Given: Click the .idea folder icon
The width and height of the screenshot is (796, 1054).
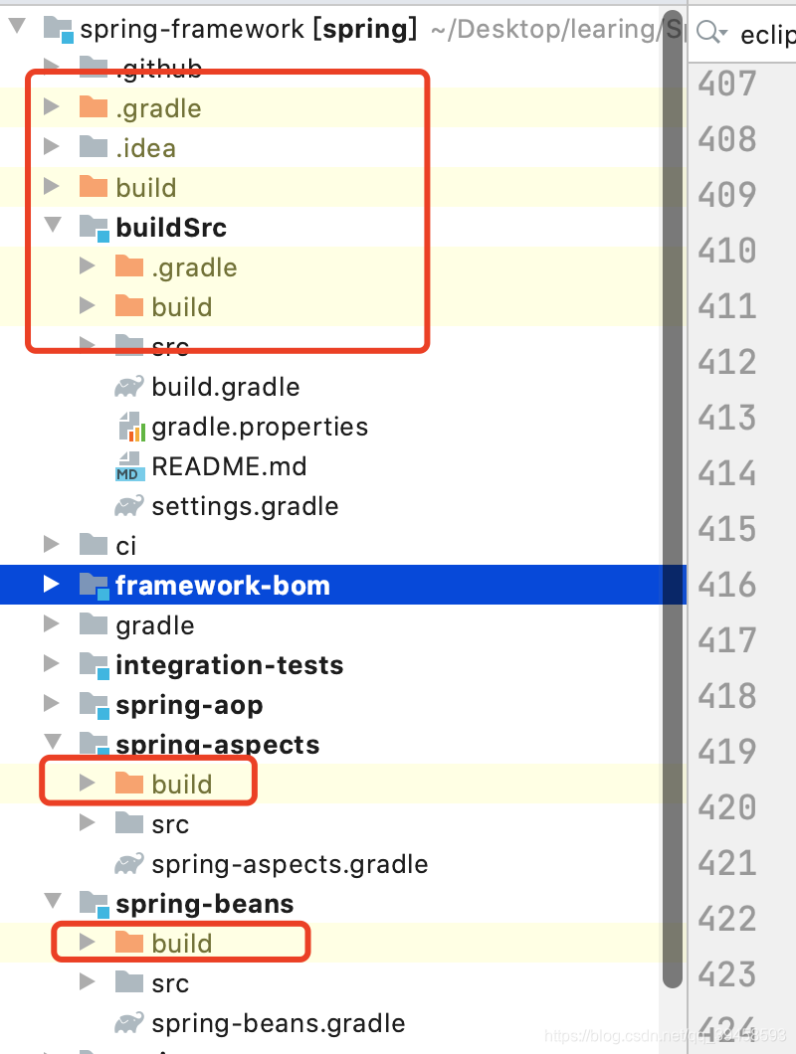Looking at the screenshot, I should point(94,146).
